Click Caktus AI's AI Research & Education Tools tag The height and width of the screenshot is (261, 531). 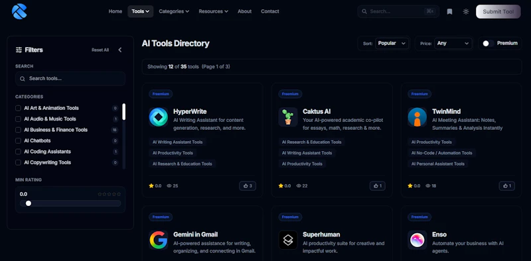coord(311,142)
